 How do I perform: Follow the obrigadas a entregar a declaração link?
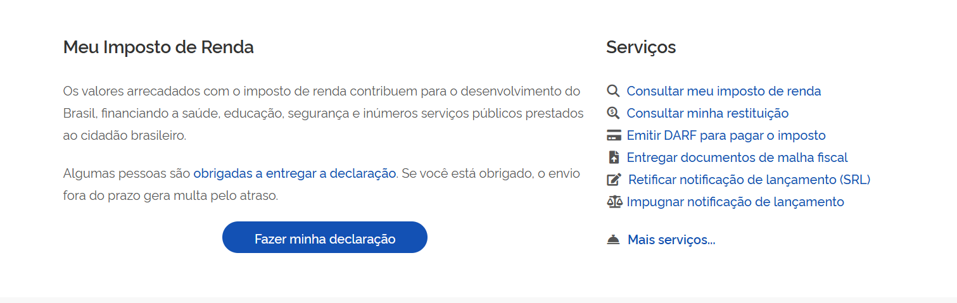(x=295, y=173)
